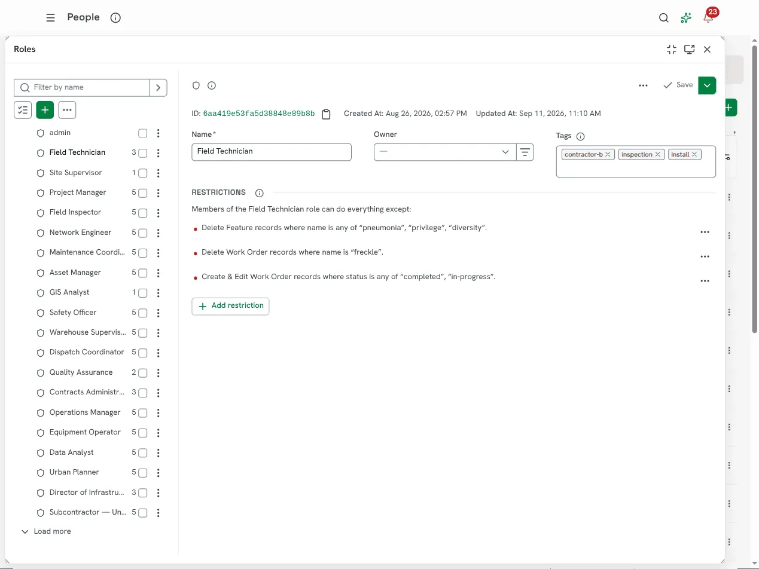Toggle multi-select checklist icon in roles list

pos(23,110)
